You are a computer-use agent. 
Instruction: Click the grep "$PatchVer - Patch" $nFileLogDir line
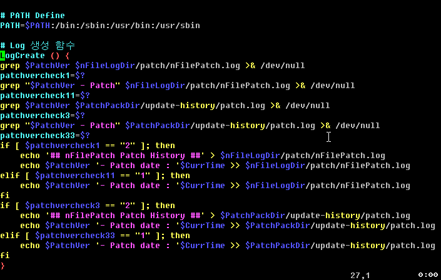pyautogui.click(x=178, y=86)
